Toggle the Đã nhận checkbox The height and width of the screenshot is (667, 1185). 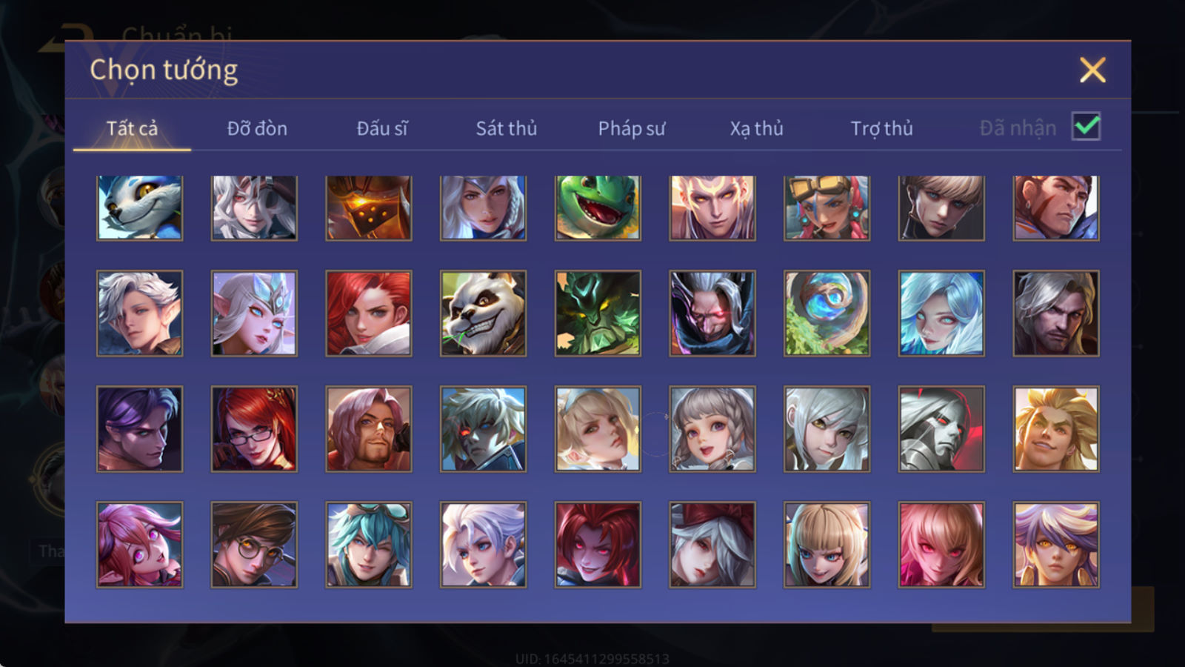point(1086,127)
